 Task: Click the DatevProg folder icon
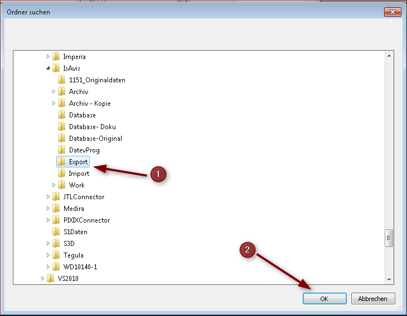coord(62,150)
